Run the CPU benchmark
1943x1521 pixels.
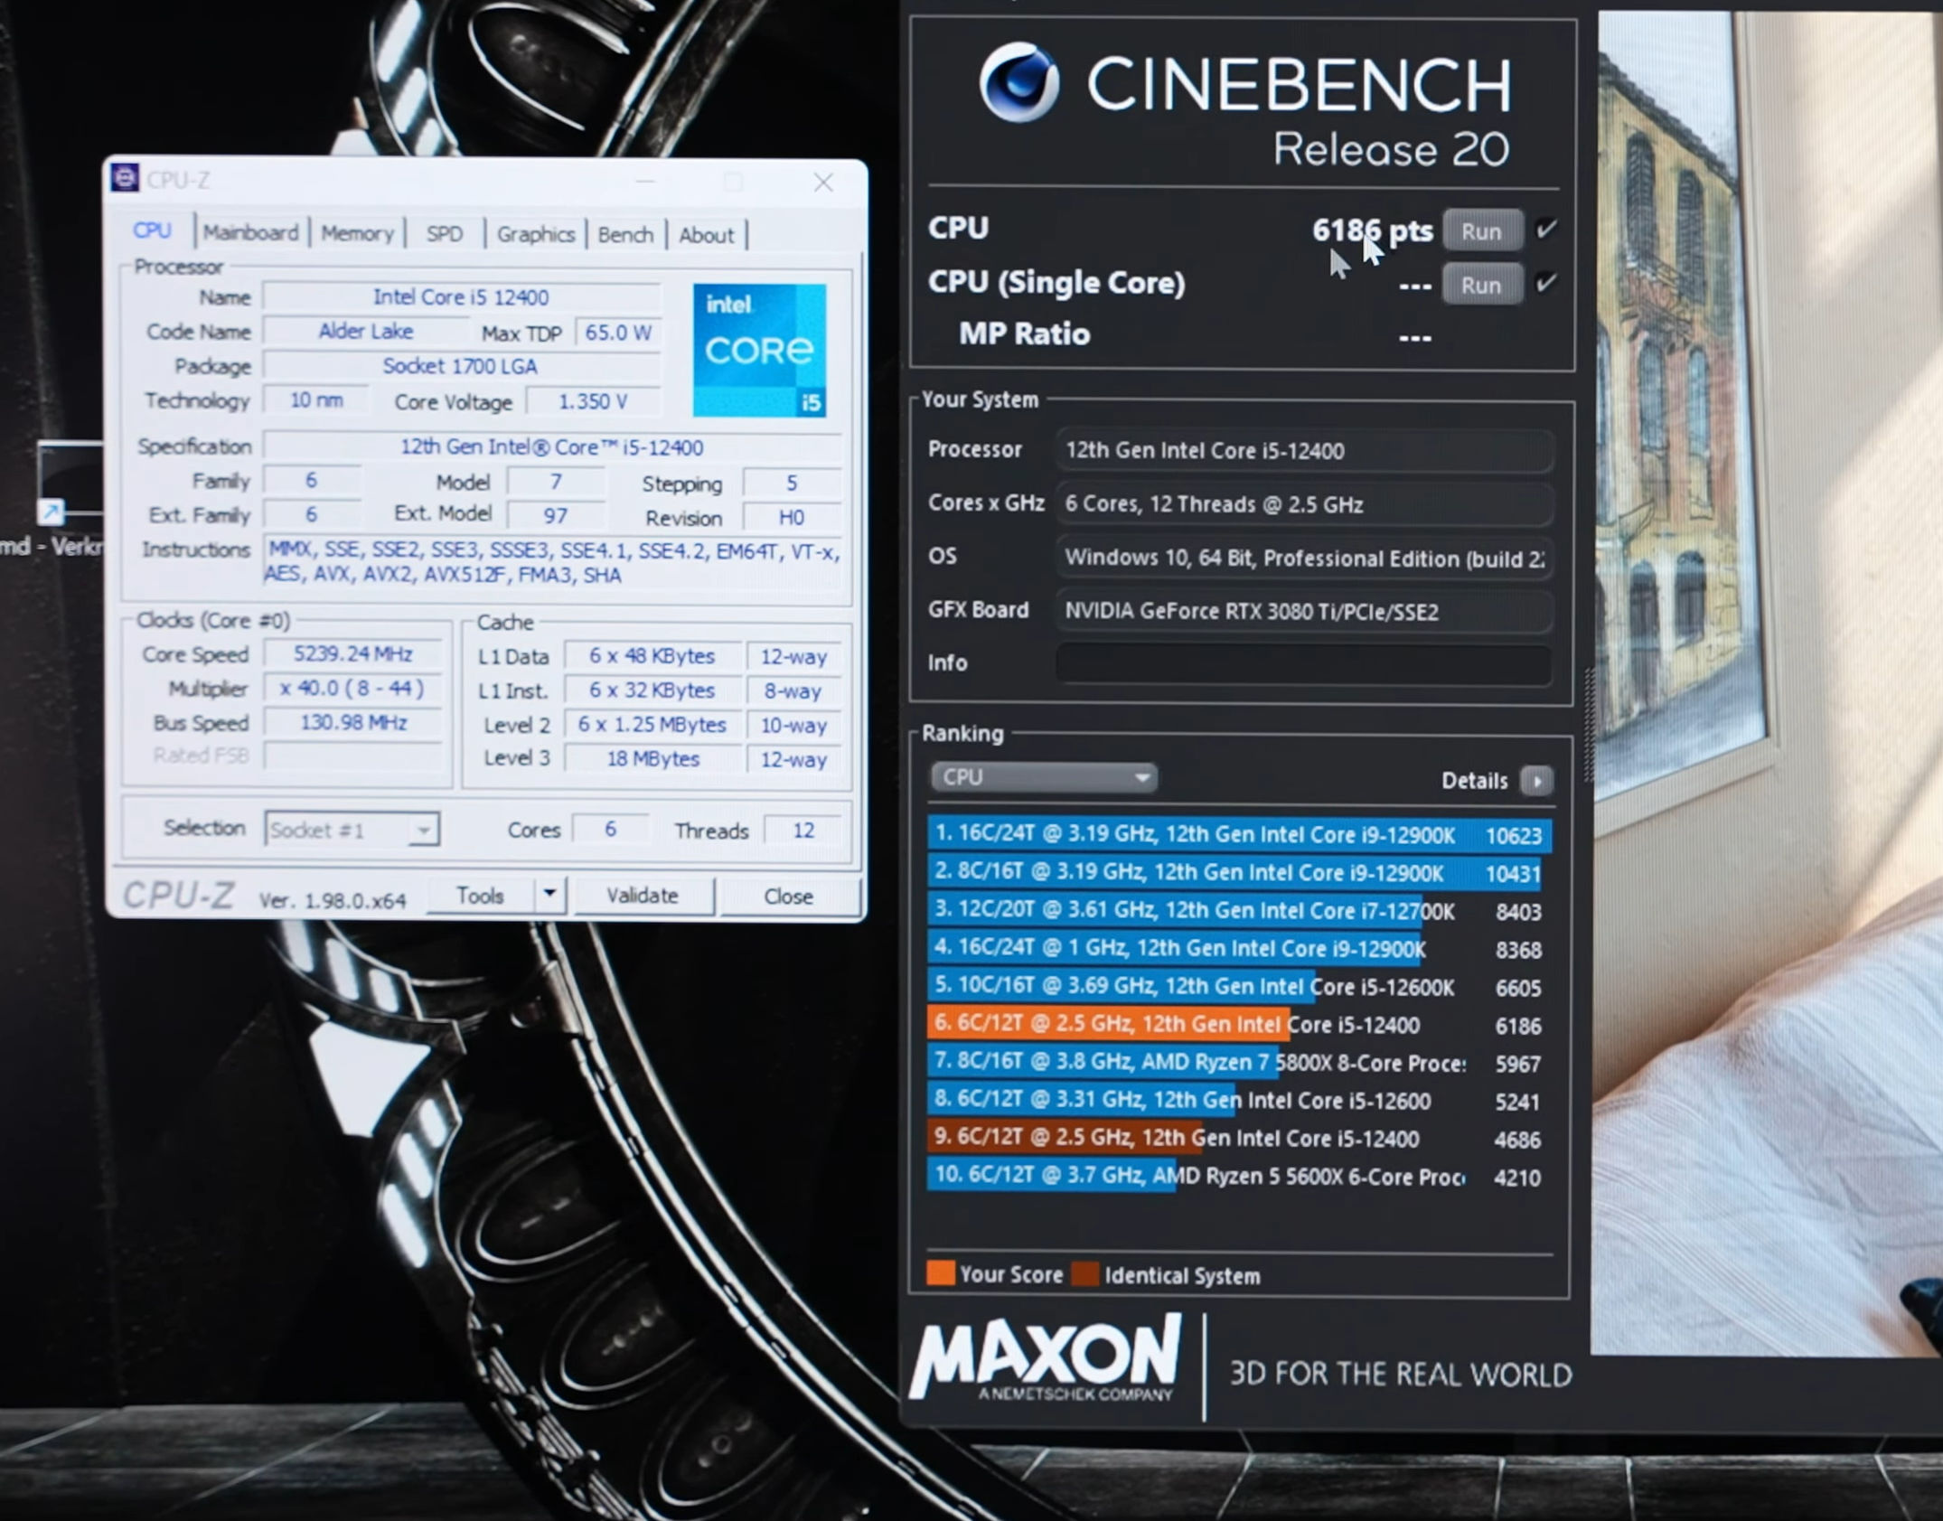[x=1481, y=230]
